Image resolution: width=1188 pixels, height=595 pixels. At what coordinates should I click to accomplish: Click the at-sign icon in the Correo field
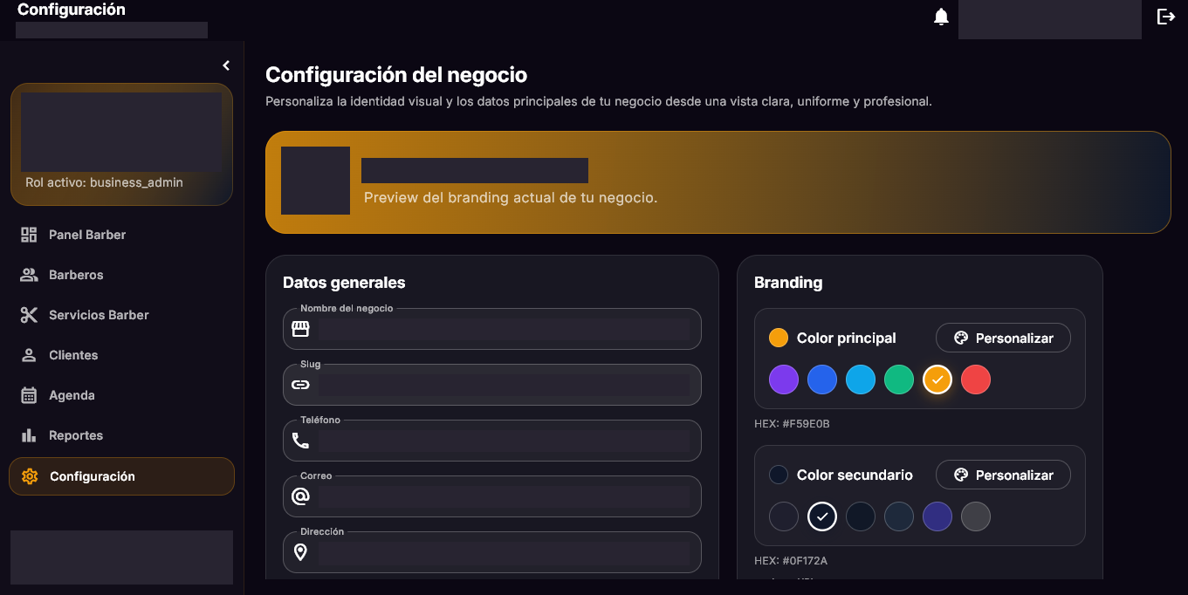(300, 496)
